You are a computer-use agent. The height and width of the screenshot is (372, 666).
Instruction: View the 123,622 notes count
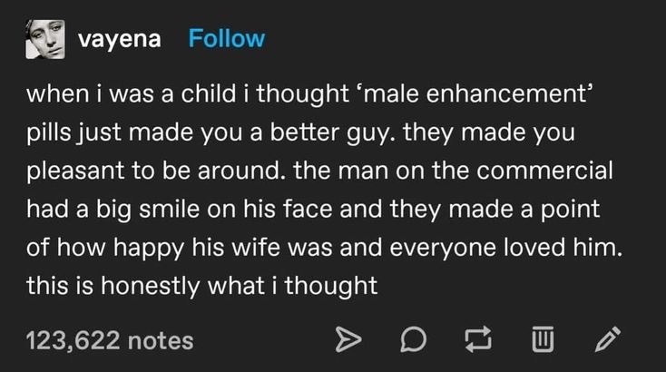pyautogui.click(x=110, y=340)
